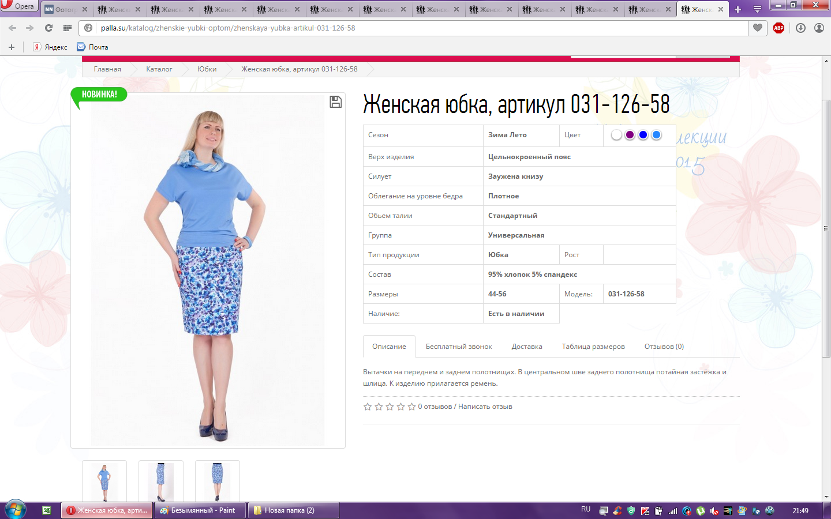Click the system clock showing 21:49

tap(800, 510)
